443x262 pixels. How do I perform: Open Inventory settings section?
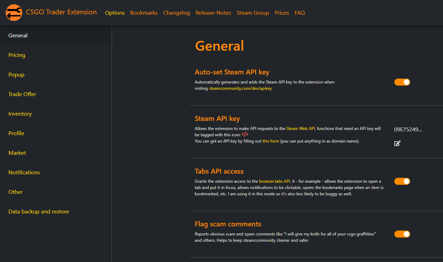click(x=56, y=114)
